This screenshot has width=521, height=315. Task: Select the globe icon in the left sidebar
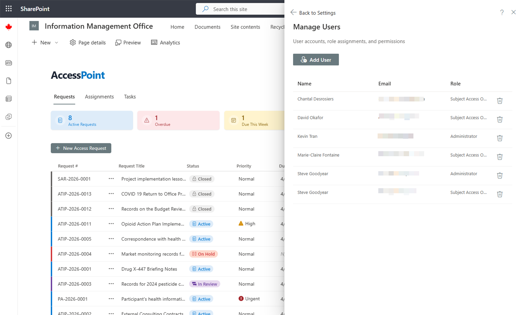pyautogui.click(x=8, y=45)
